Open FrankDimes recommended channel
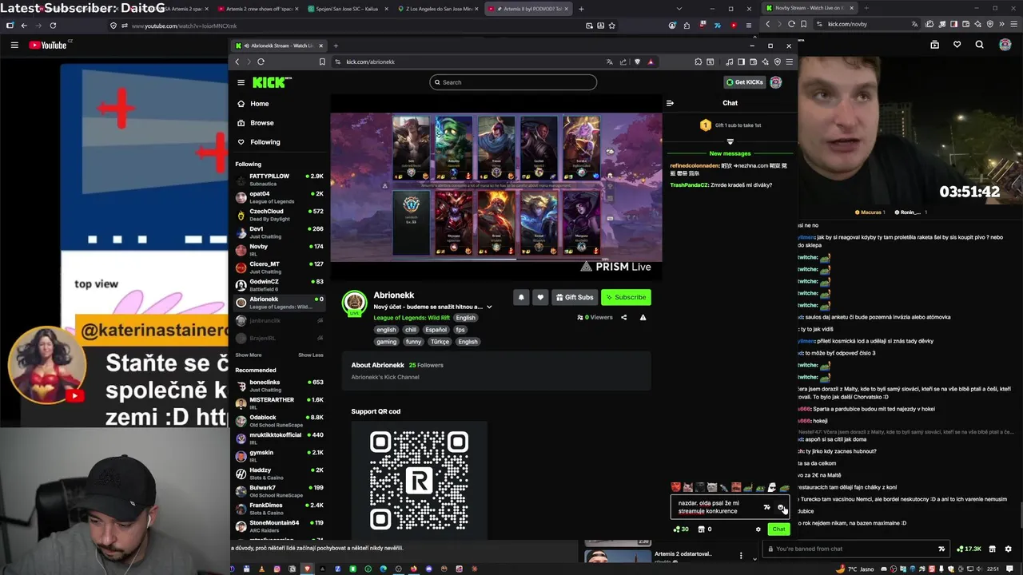 tap(280, 508)
